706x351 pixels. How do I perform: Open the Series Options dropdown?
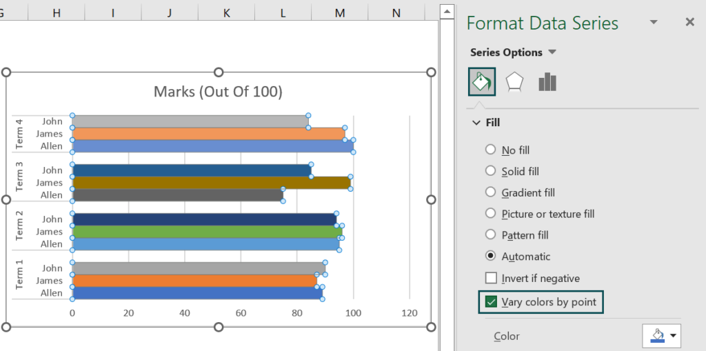click(552, 52)
